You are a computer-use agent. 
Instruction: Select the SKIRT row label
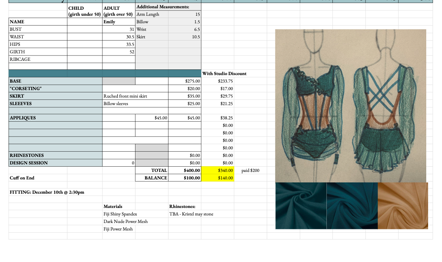(x=56, y=96)
